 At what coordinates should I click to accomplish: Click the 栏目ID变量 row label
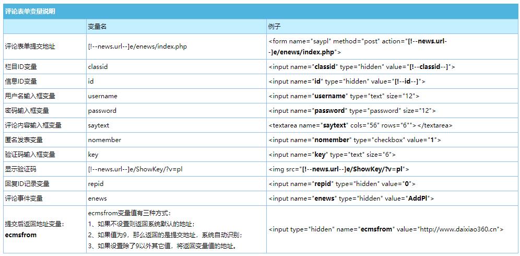tap(21, 67)
